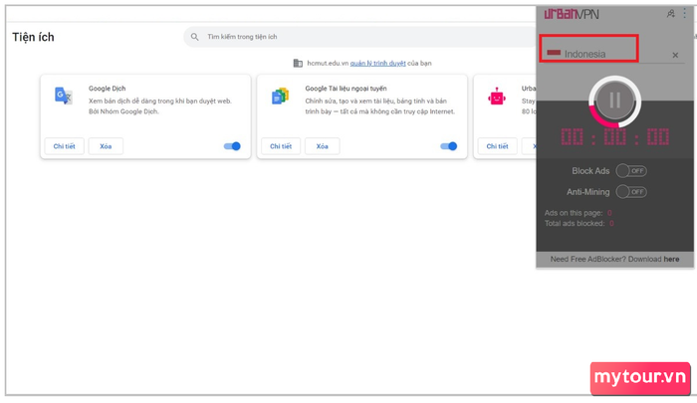This screenshot has height=403, width=697.
Task: Click the Urban VPN robot icon
Action: click(497, 96)
